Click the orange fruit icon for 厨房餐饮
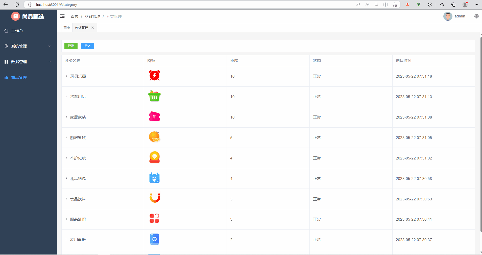The image size is (482, 255). 154,137
